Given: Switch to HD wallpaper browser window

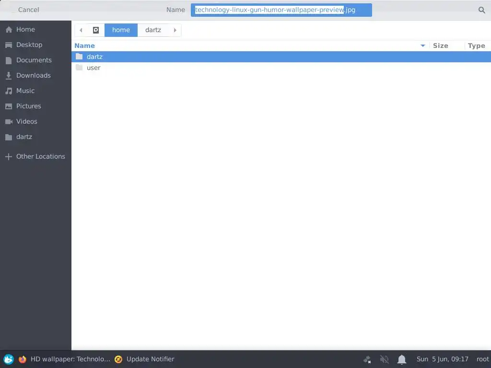Looking at the screenshot, I should (70, 359).
